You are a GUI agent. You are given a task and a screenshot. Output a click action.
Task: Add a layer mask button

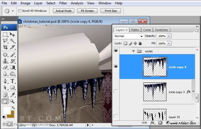click(x=160, y=123)
